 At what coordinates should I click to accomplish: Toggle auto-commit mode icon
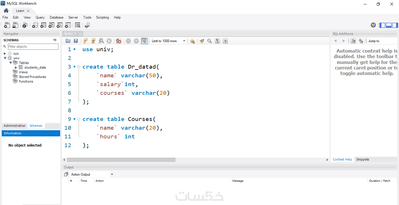click(x=144, y=41)
